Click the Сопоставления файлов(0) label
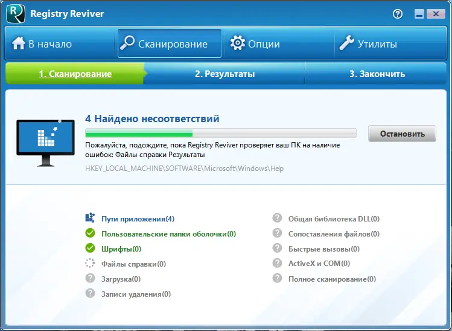The image size is (452, 331). tap(334, 234)
